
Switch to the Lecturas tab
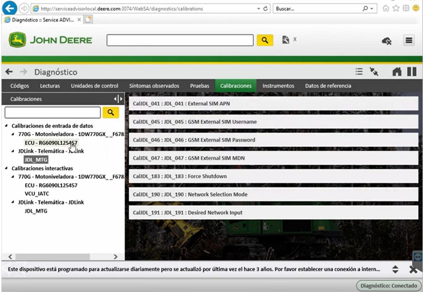[x=50, y=86]
